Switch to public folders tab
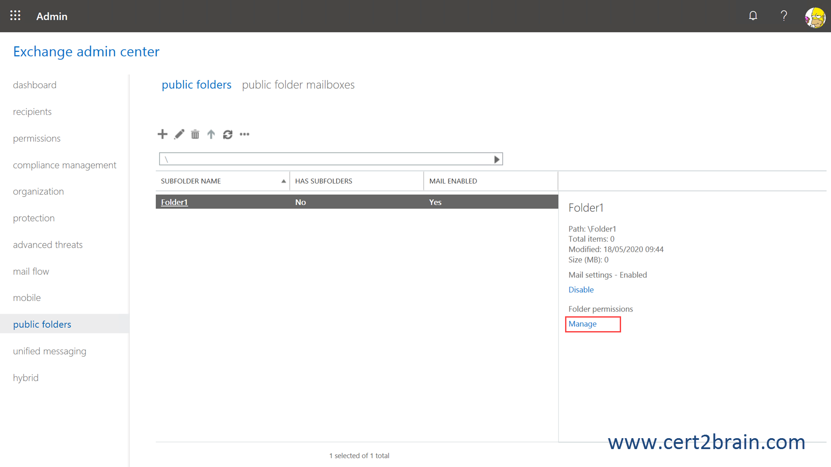The image size is (831, 467). click(196, 85)
